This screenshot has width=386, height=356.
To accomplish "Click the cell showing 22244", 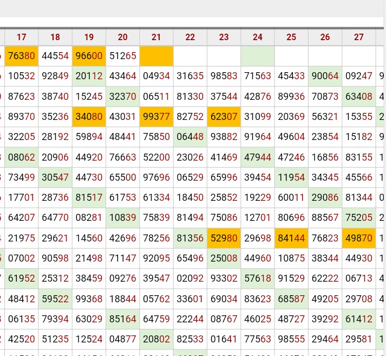I will 190,319.
